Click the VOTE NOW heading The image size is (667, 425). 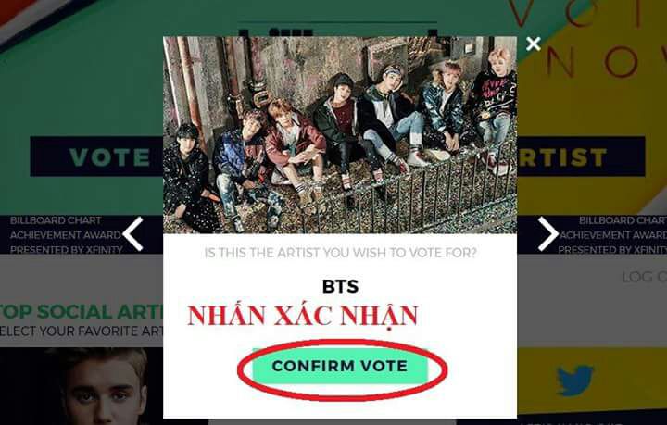tap(587, 36)
